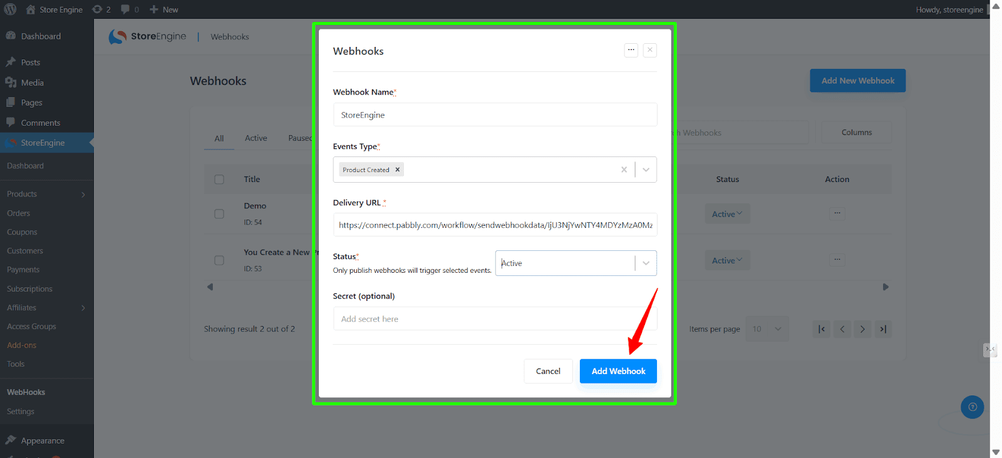Open Access Groups in submenu
The height and width of the screenshot is (458, 1002).
tap(31, 327)
